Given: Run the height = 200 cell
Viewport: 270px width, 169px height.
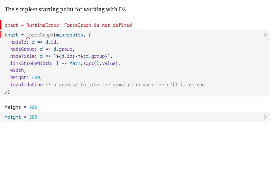Looking at the screenshot, I should tap(265, 117).
